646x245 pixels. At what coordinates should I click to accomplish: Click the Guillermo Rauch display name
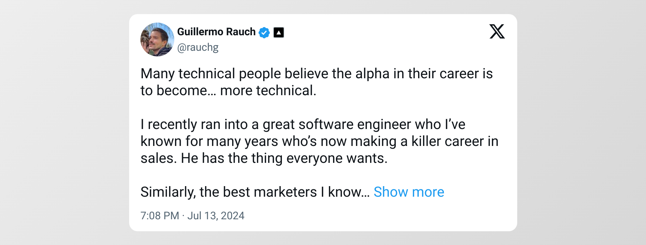pyautogui.click(x=216, y=32)
